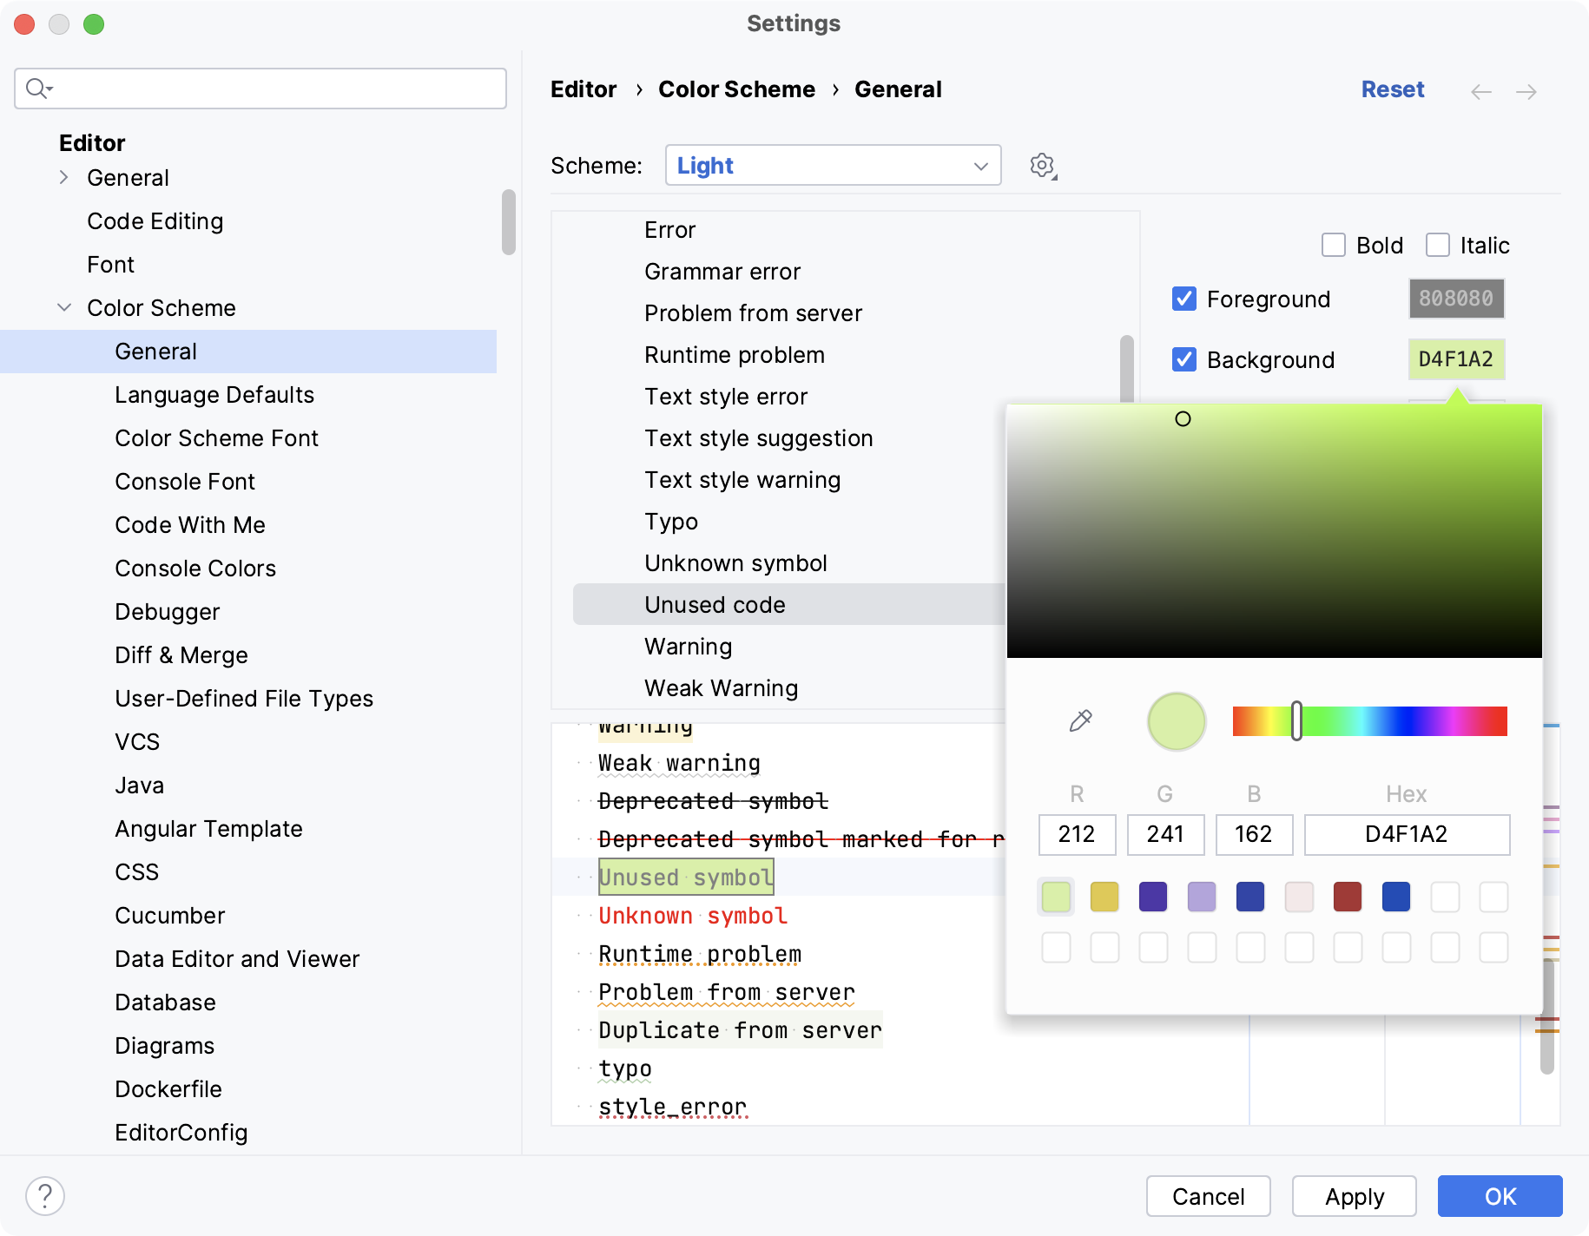This screenshot has height=1236, width=1589.
Task: Pick the yellow recent color swatch
Action: [x=1104, y=897]
